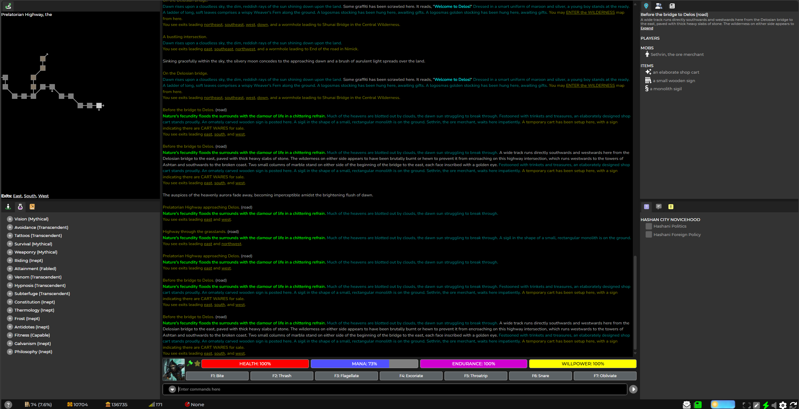Open the settings gear in the status bar
The width and height of the screenshot is (799, 409).
(x=783, y=404)
